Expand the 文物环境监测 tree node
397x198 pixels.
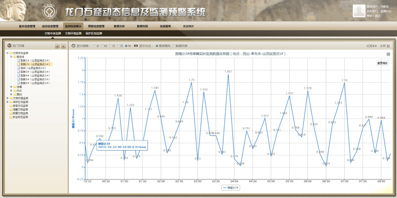tap(7, 98)
